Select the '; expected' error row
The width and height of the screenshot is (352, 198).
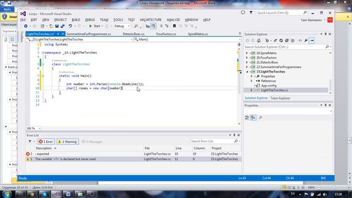tap(133, 154)
